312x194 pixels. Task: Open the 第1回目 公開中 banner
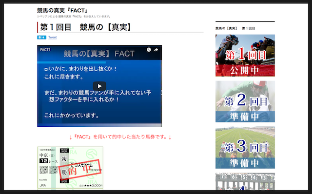245,56
